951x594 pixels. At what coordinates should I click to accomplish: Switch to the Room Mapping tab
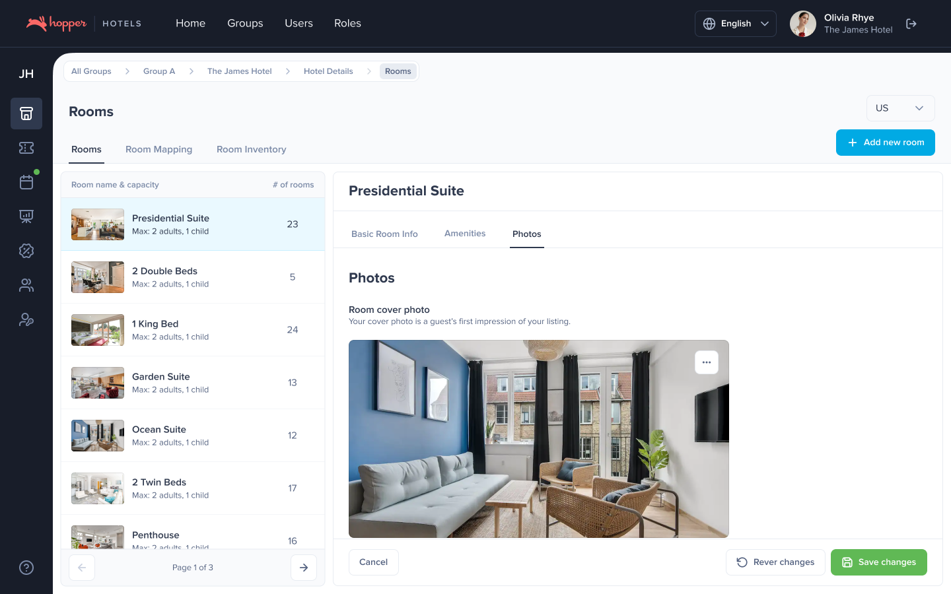coord(158,150)
